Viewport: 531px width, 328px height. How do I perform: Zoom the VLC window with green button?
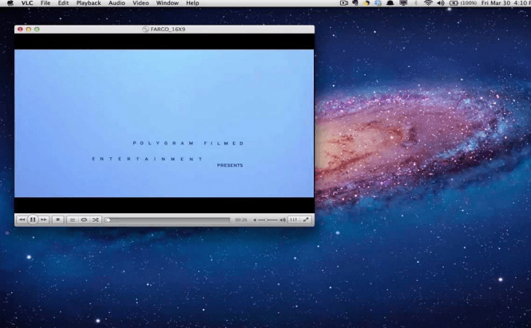click(x=37, y=30)
